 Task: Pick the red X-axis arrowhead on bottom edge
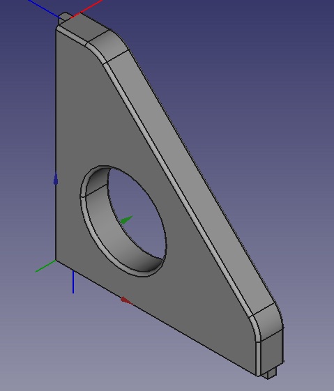126,300
